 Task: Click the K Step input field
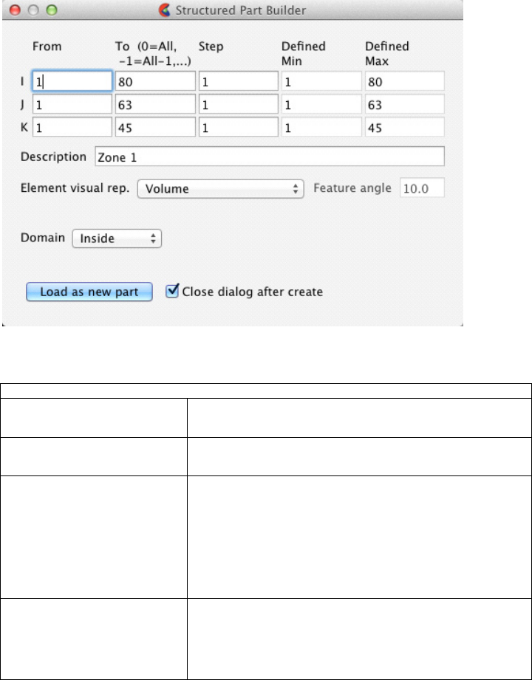coord(238,126)
